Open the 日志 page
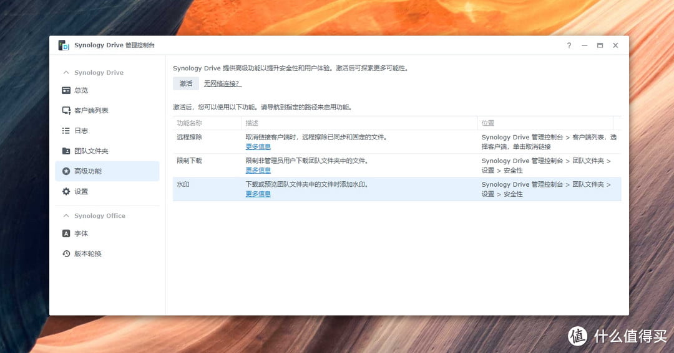The image size is (674, 353). click(x=107, y=130)
